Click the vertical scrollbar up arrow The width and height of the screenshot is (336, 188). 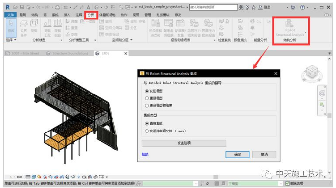[x=329, y=59]
